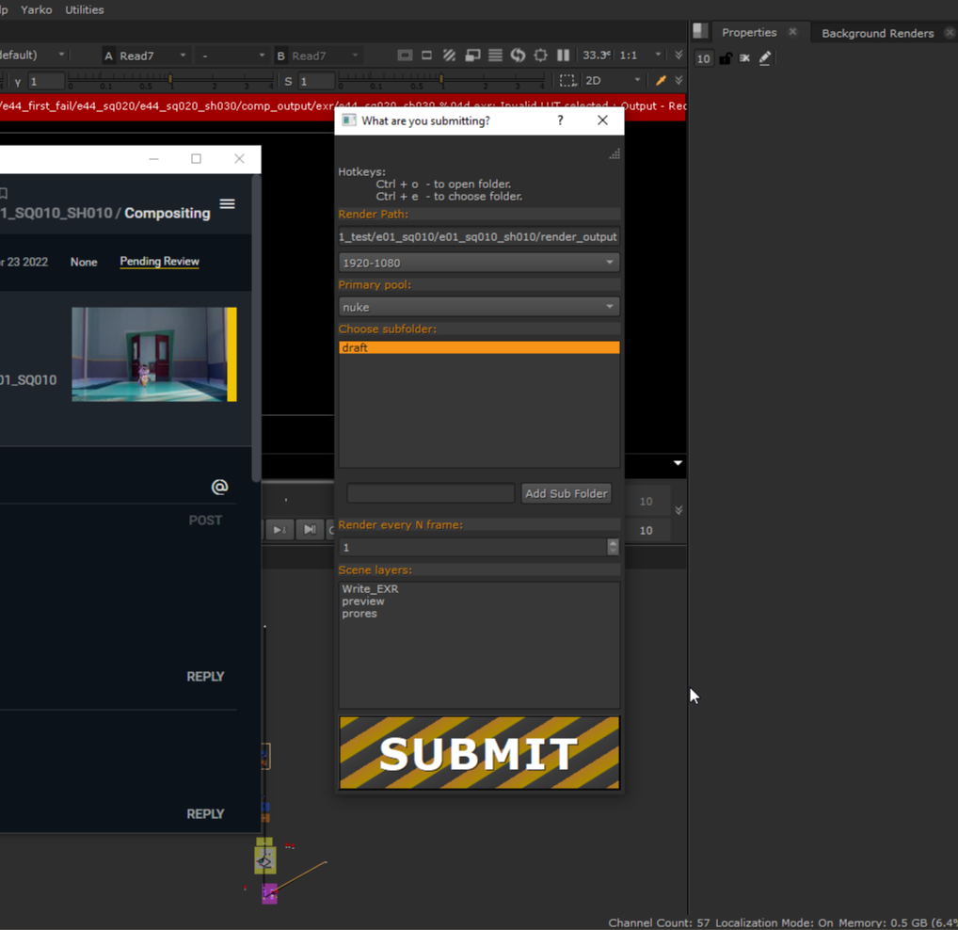
Task: Select the draft subfolder entry
Action: 479,347
